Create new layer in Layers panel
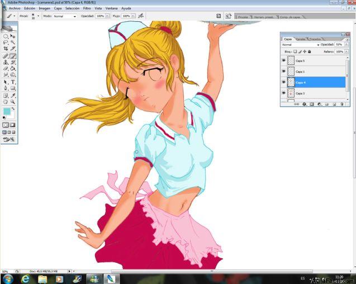Viewport: 356px width, 284px height. pyautogui.click(x=334, y=104)
